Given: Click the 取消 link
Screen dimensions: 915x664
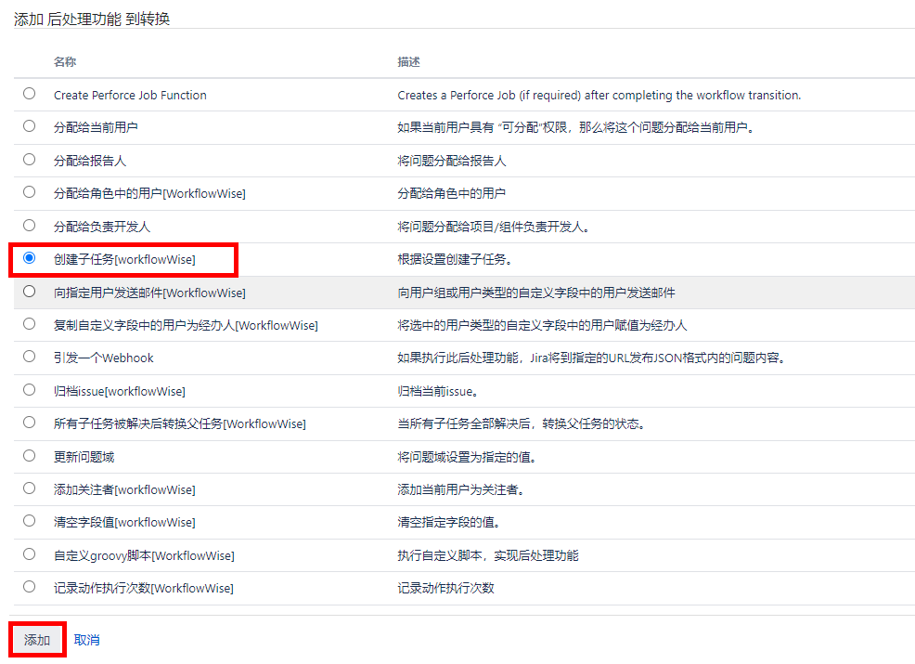Looking at the screenshot, I should (87, 640).
